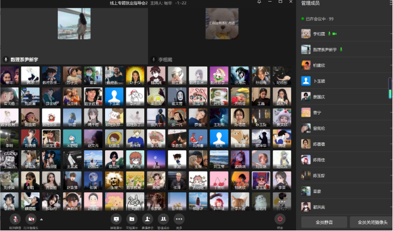The image size is (393, 231).
Task: Click the red end meeting power button
Action: click(x=280, y=218)
